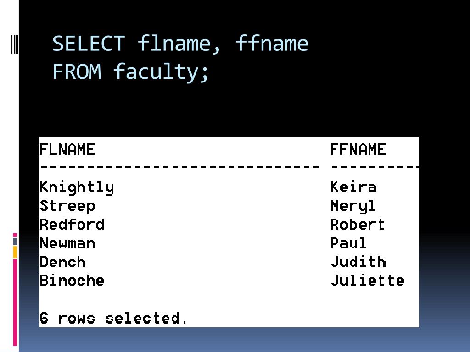Click the Knightly last name entry
The image size is (470, 352).
point(77,187)
